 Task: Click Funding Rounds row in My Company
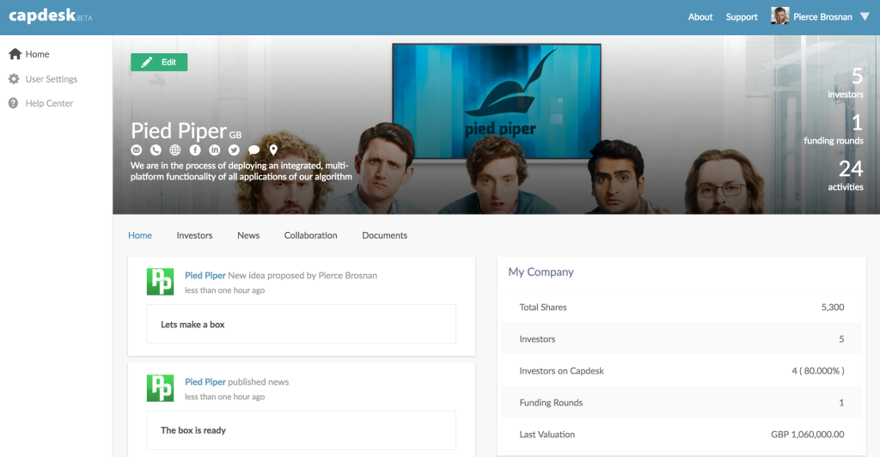point(681,403)
